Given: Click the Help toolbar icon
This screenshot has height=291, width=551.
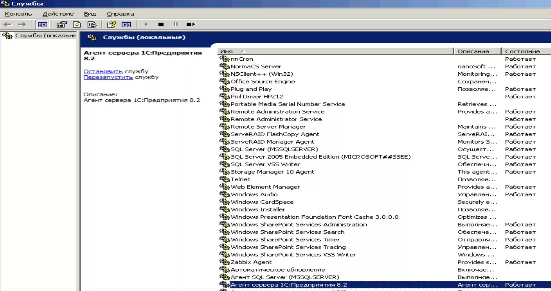Looking at the screenshot, I should pyautogui.click(x=111, y=24).
